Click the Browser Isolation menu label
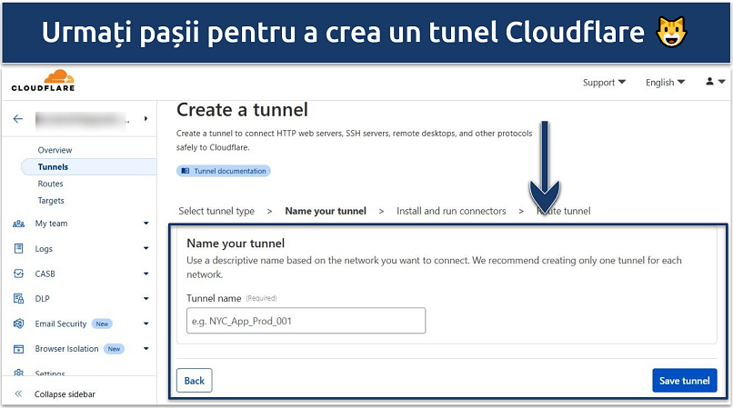Screen dimensions: 733x408 point(66,349)
